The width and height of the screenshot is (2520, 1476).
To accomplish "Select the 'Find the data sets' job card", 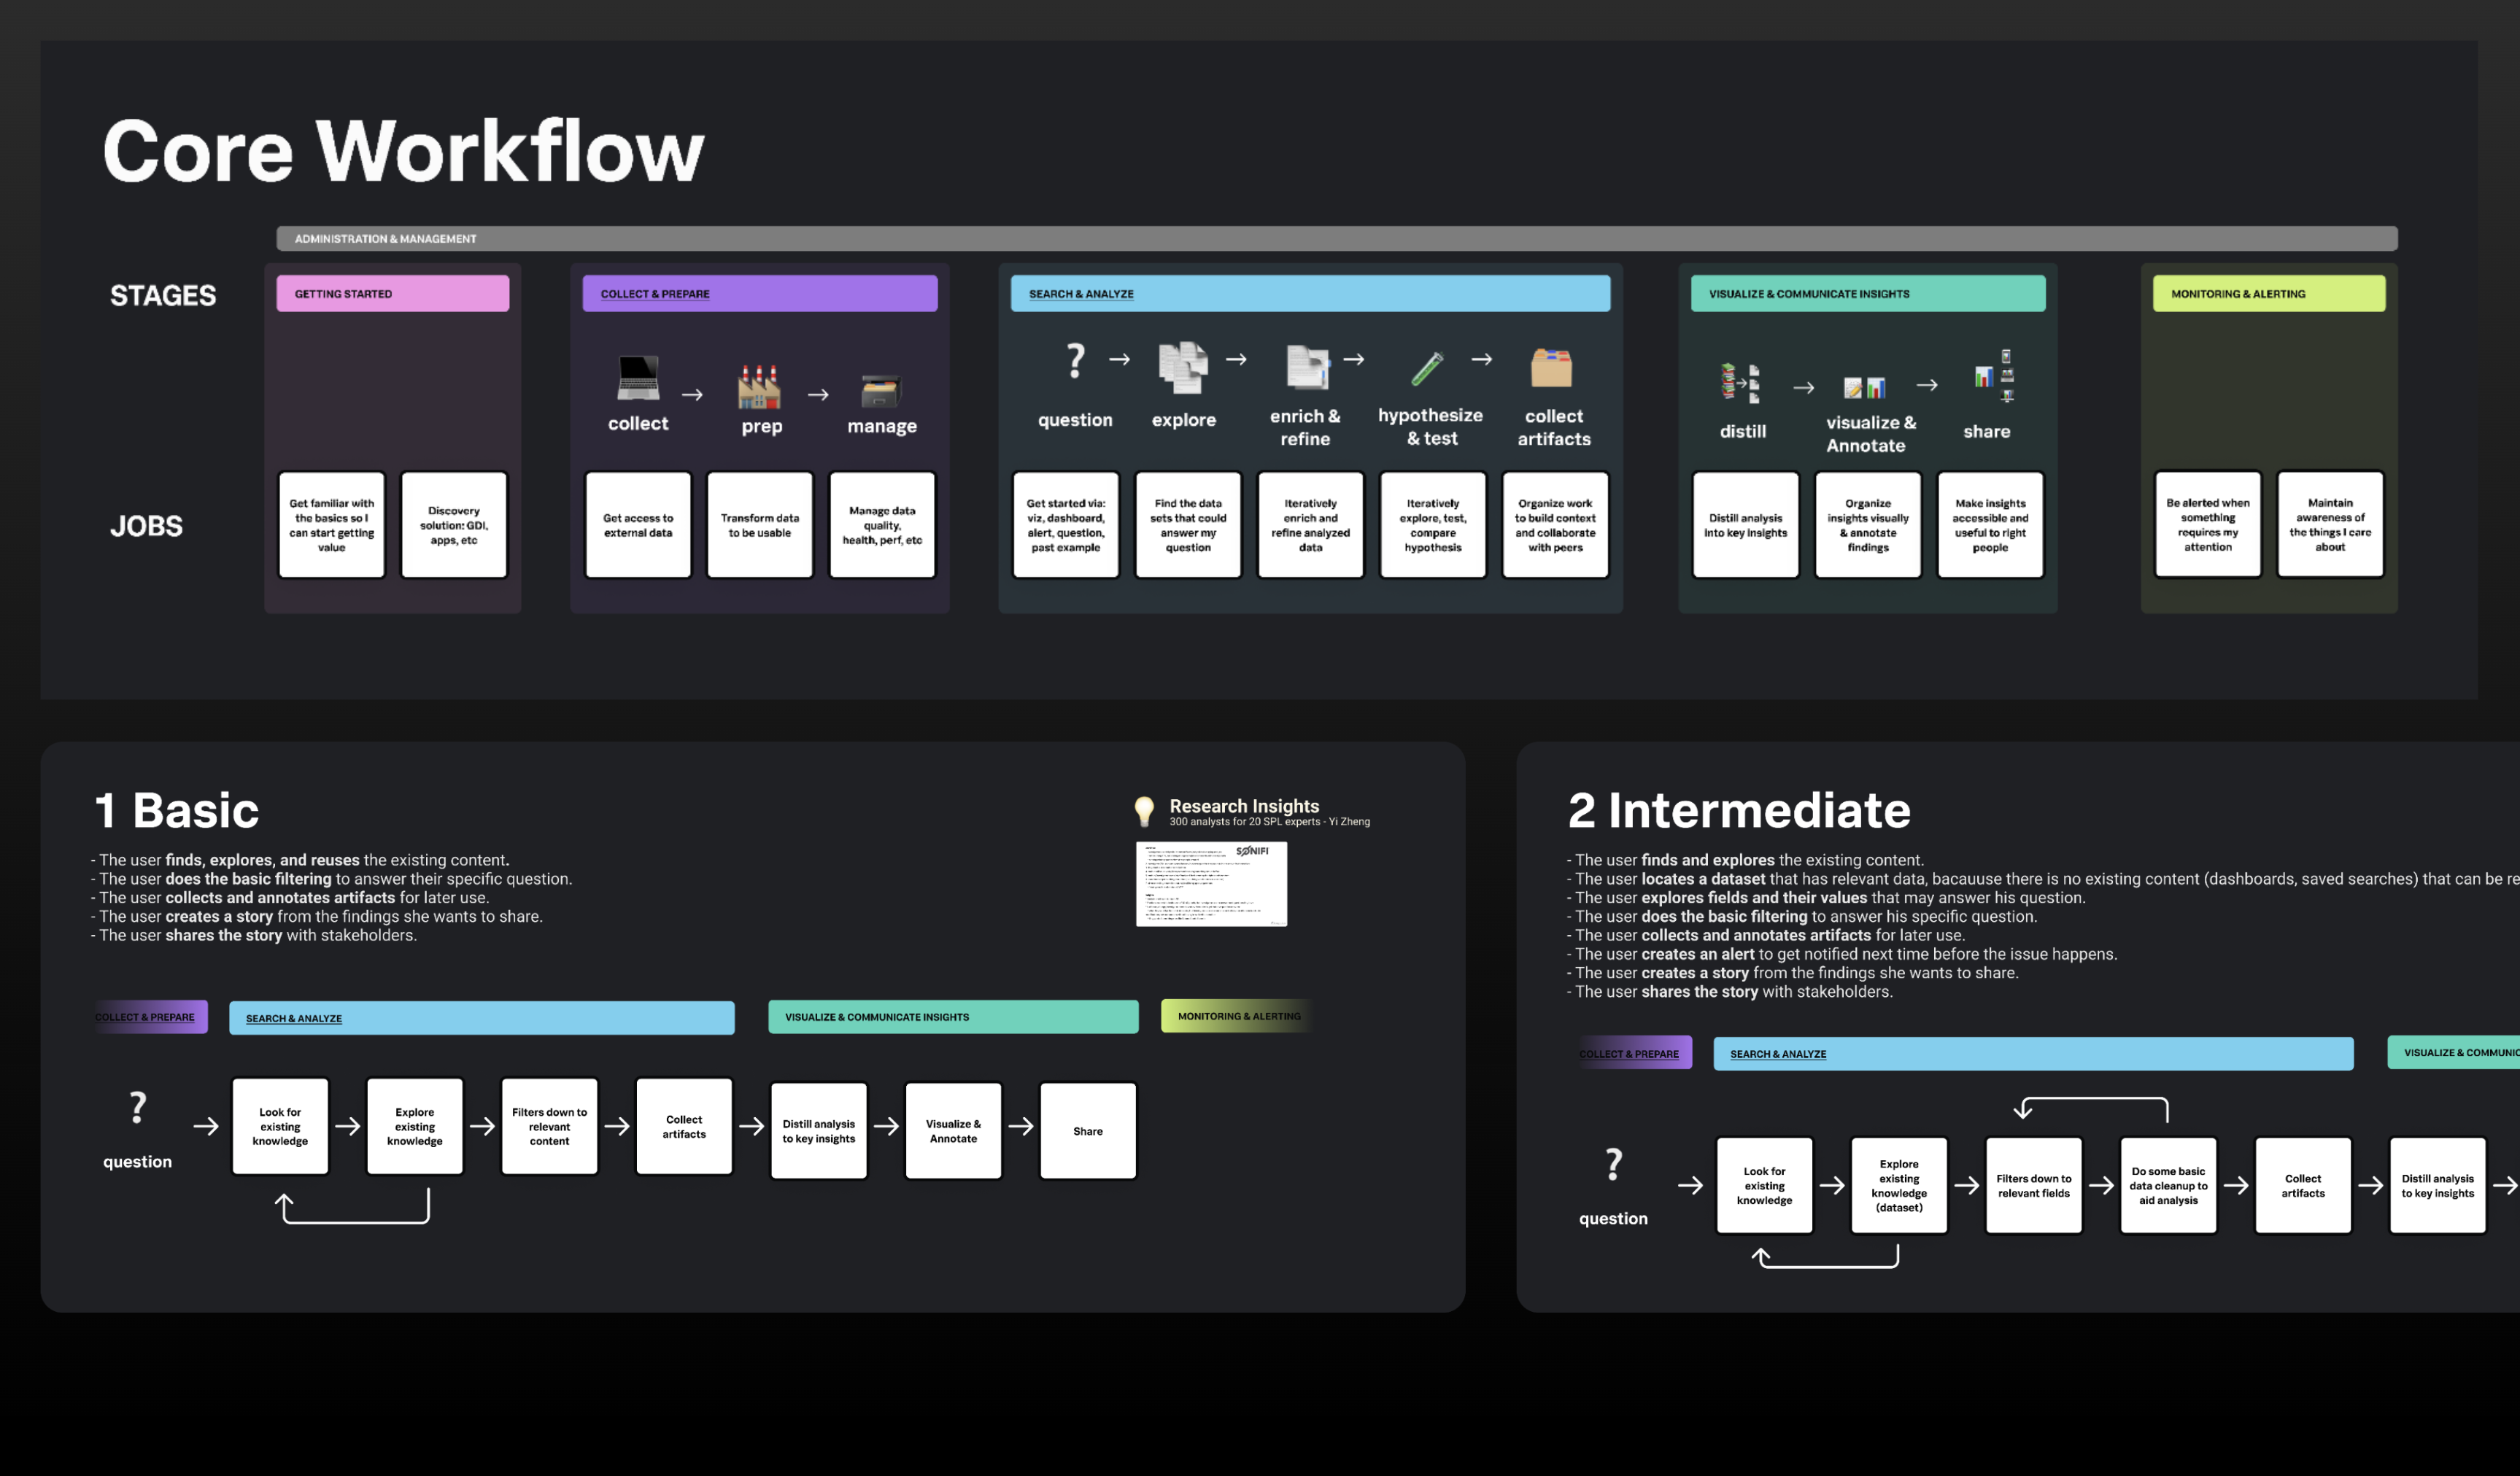I will click(1187, 526).
